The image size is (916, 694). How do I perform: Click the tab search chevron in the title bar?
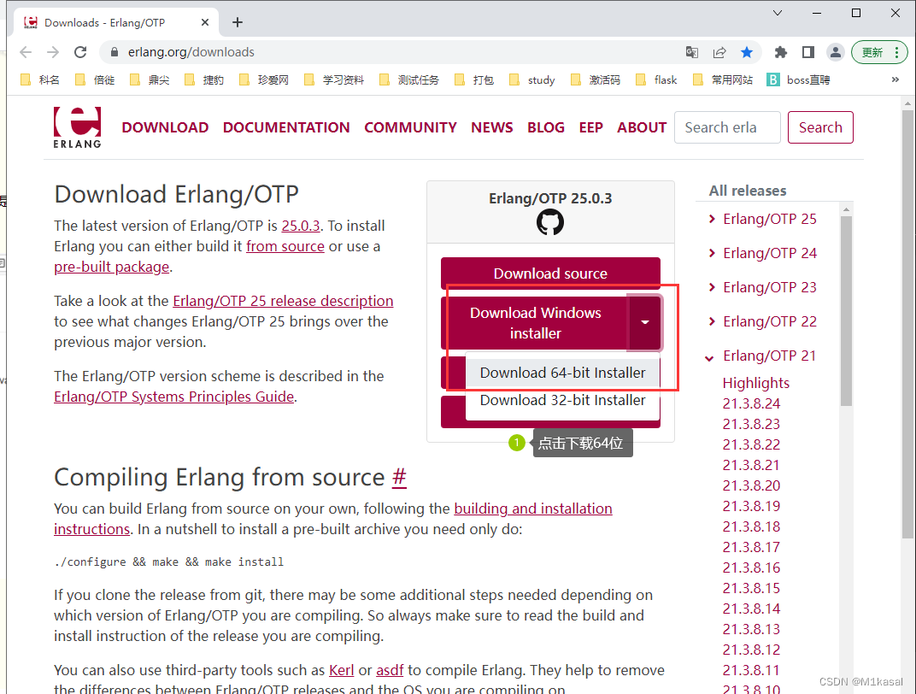coord(777,13)
